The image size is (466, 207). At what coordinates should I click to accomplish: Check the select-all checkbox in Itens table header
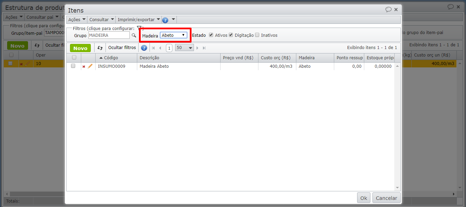(74, 58)
